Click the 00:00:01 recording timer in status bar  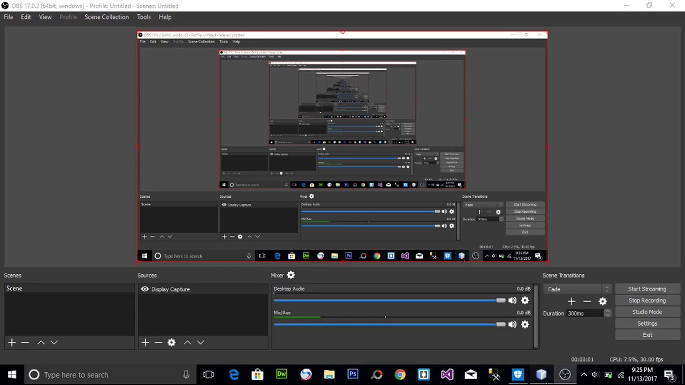tap(582, 360)
